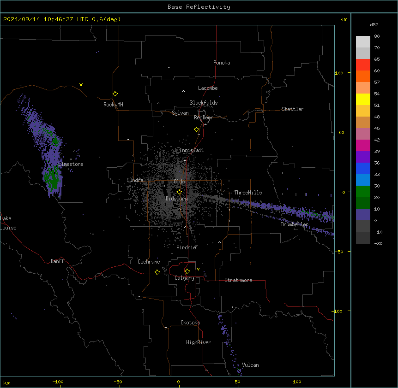Image resolution: width=398 pixels, height=388 pixels.
Task: Click the RedDeer city label
Action: [203, 118]
